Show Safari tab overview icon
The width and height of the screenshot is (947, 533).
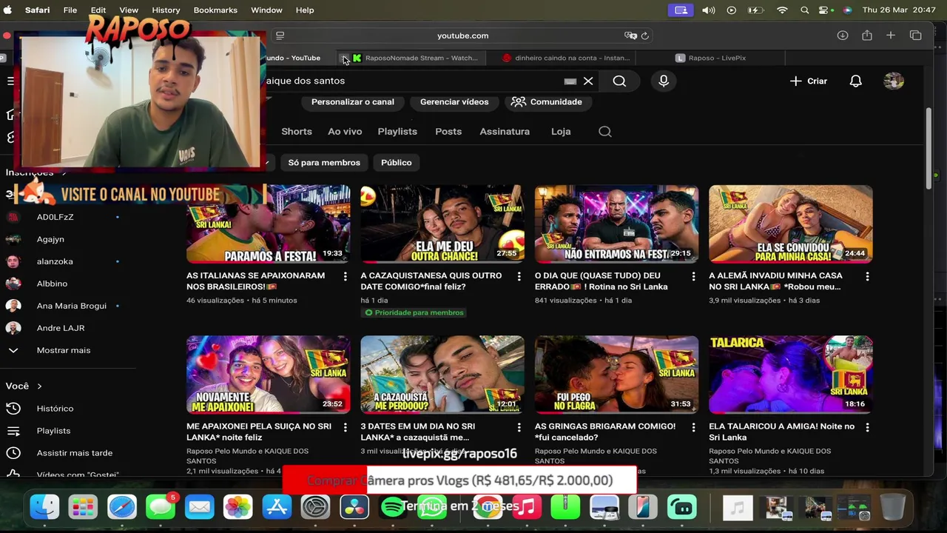(x=915, y=36)
